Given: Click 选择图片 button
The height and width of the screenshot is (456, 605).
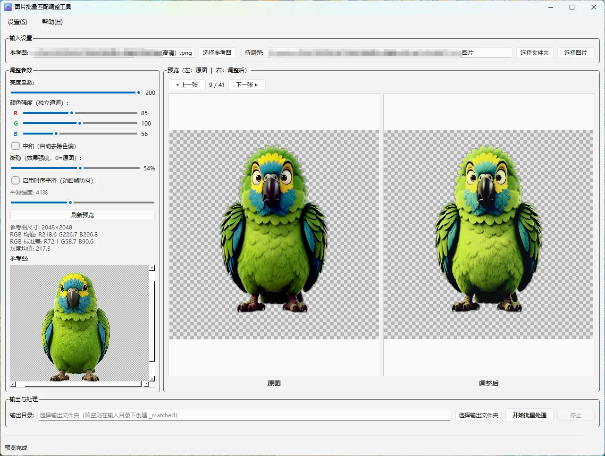Looking at the screenshot, I should click(576, 53).
